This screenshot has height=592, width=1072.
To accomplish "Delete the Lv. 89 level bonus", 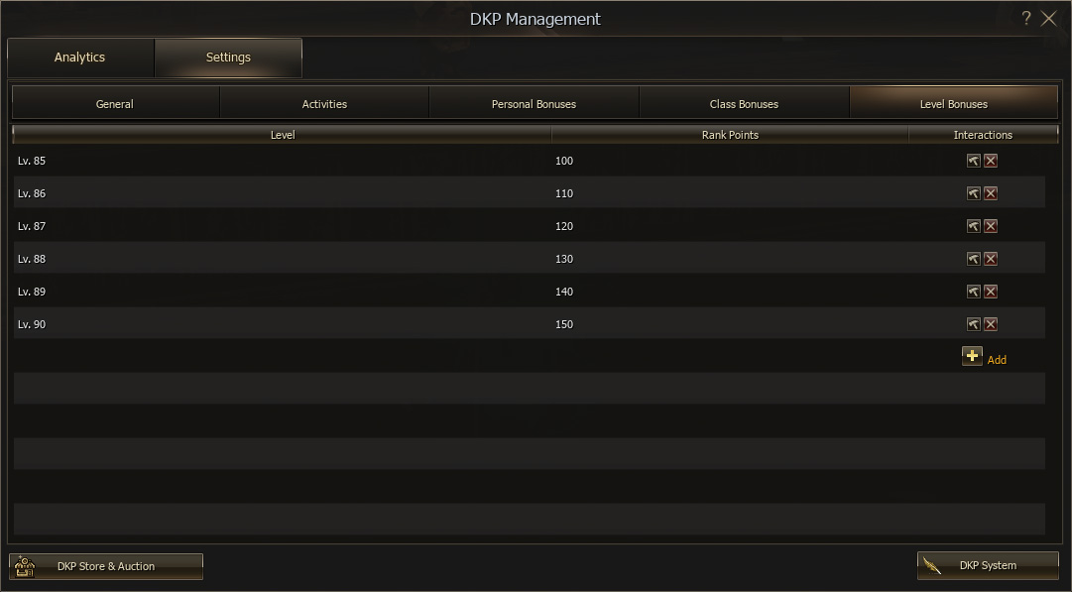I will tap(991, 292).
